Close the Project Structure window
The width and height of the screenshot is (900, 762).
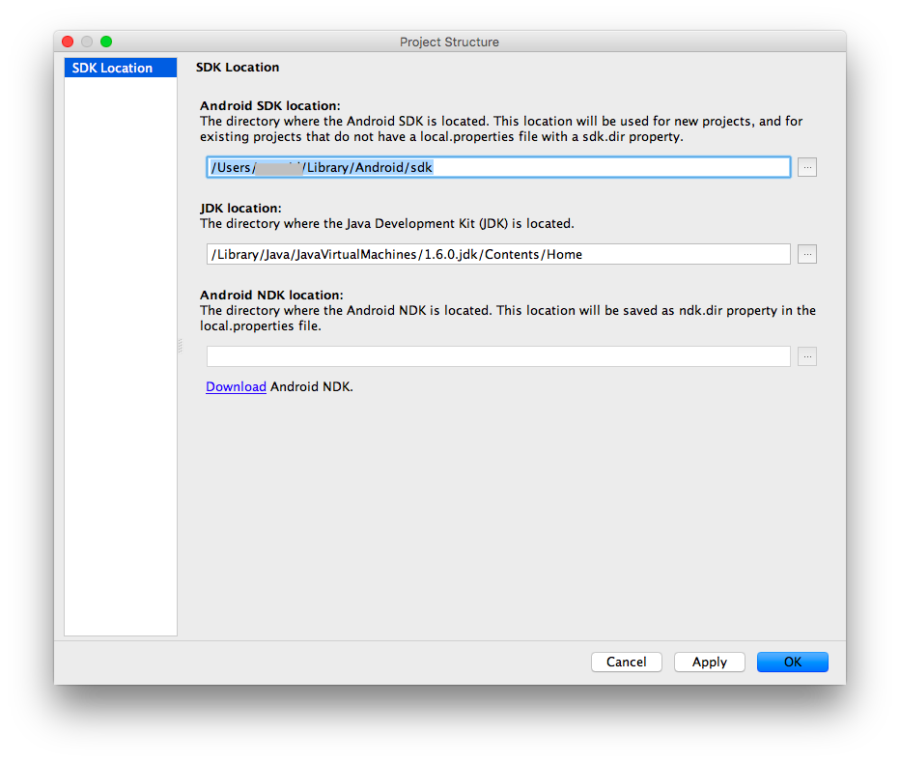pos(68,42)
